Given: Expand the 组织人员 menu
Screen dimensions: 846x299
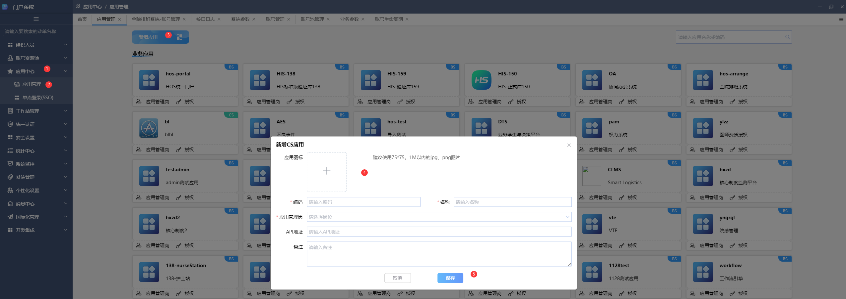Looking at the screenshot, I should 36,45.
